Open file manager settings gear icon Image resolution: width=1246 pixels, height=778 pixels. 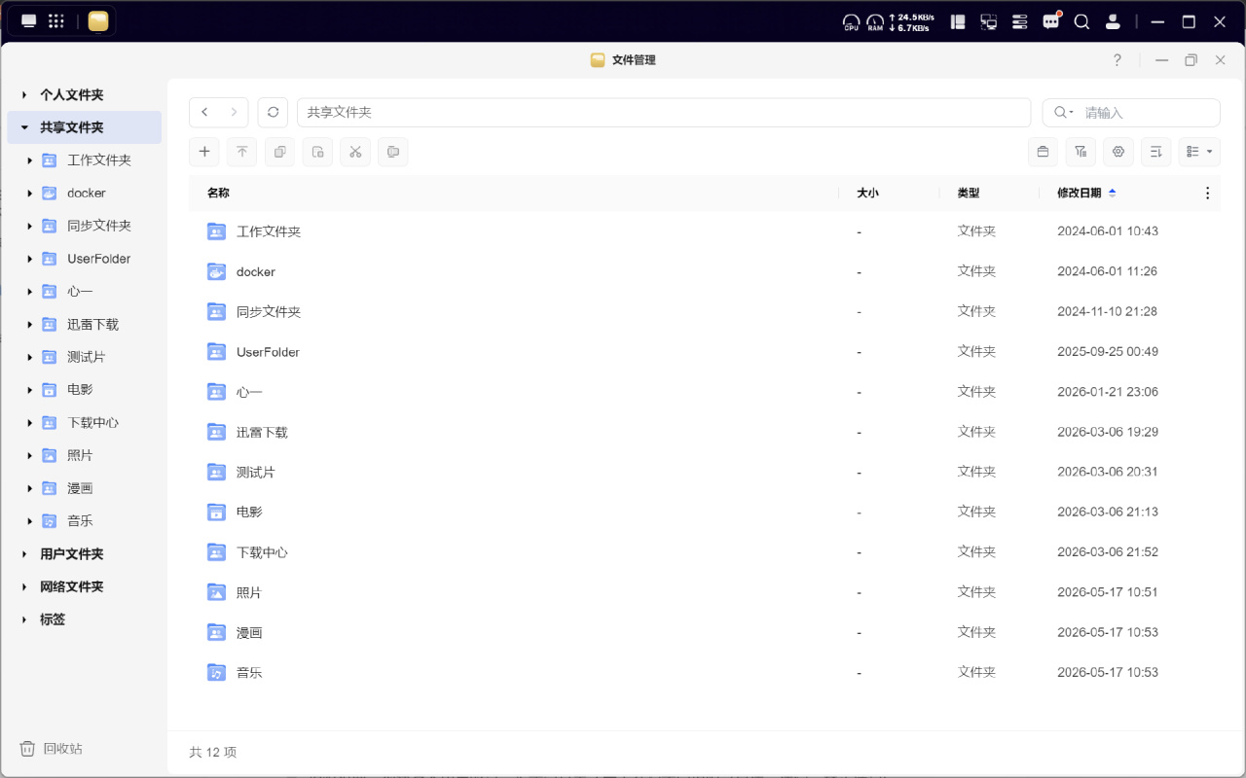1118,152
